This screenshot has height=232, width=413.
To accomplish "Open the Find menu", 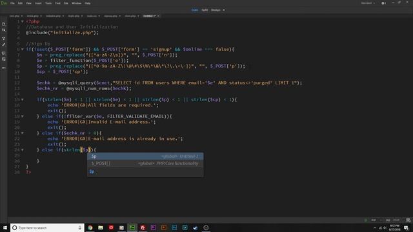I will (x=58, y=3).
